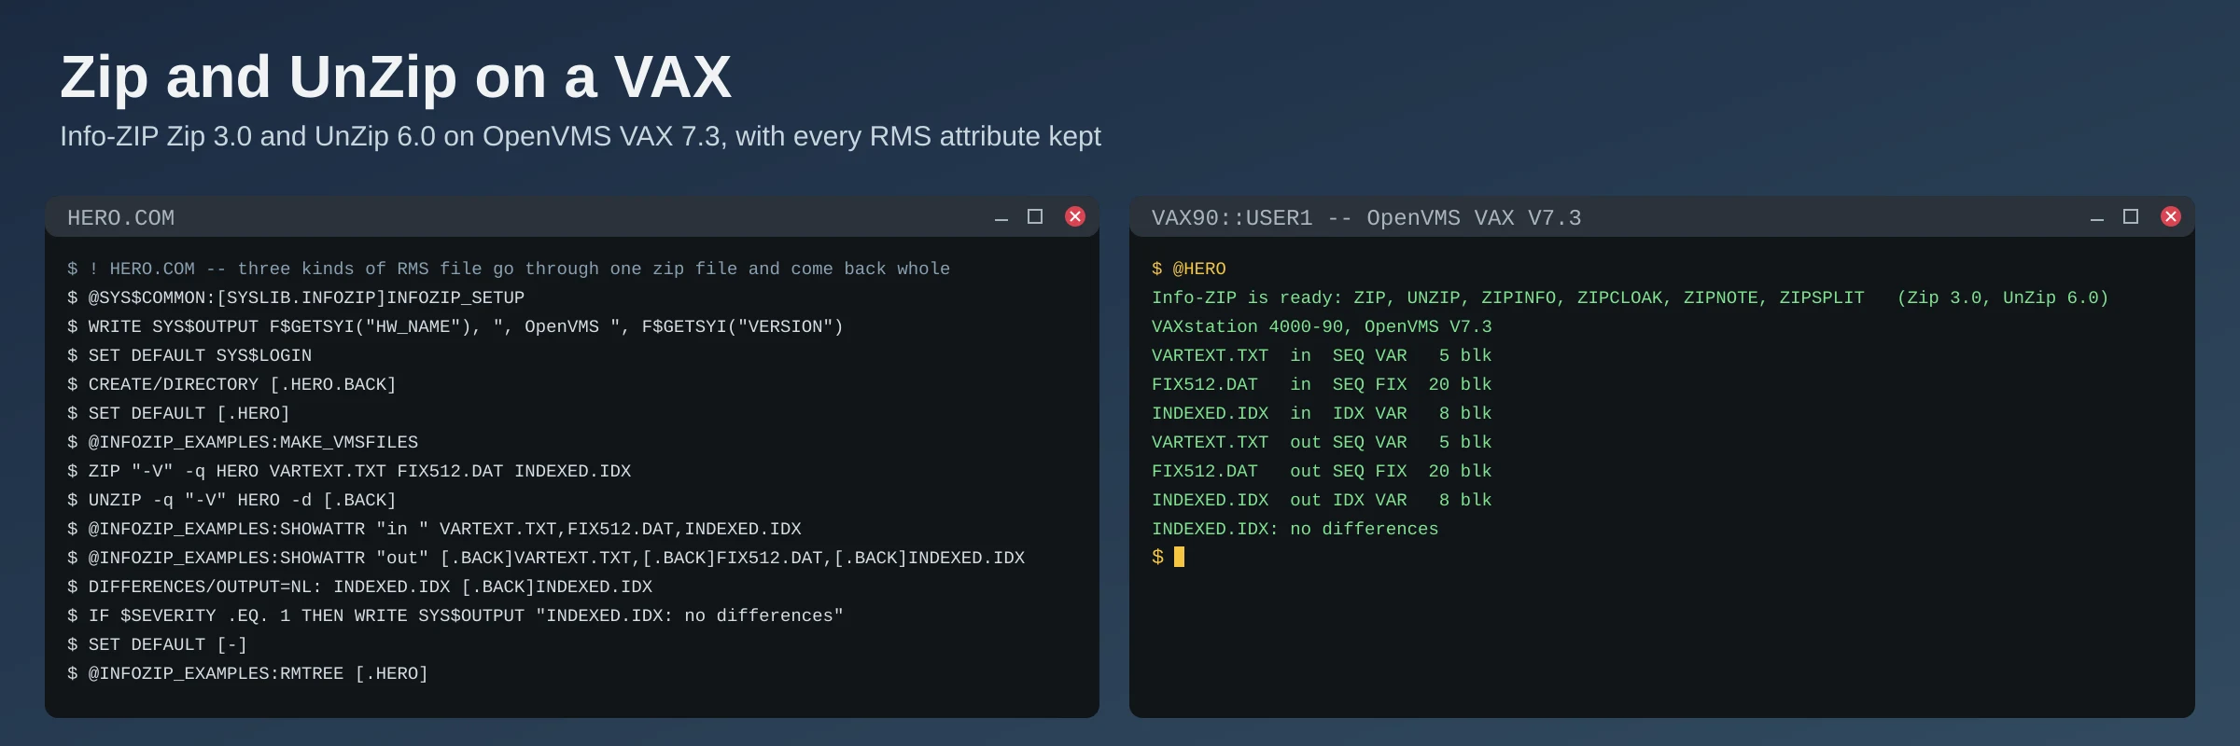The width and height of the screenshot is (2240, 746).
Task: Maximize the VAX90::USER1 terminal window
Action: (2131, 216)
